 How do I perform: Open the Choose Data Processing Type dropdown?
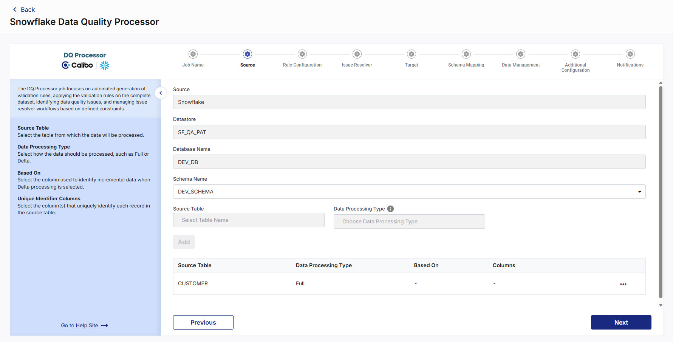(x=409, y=221)
